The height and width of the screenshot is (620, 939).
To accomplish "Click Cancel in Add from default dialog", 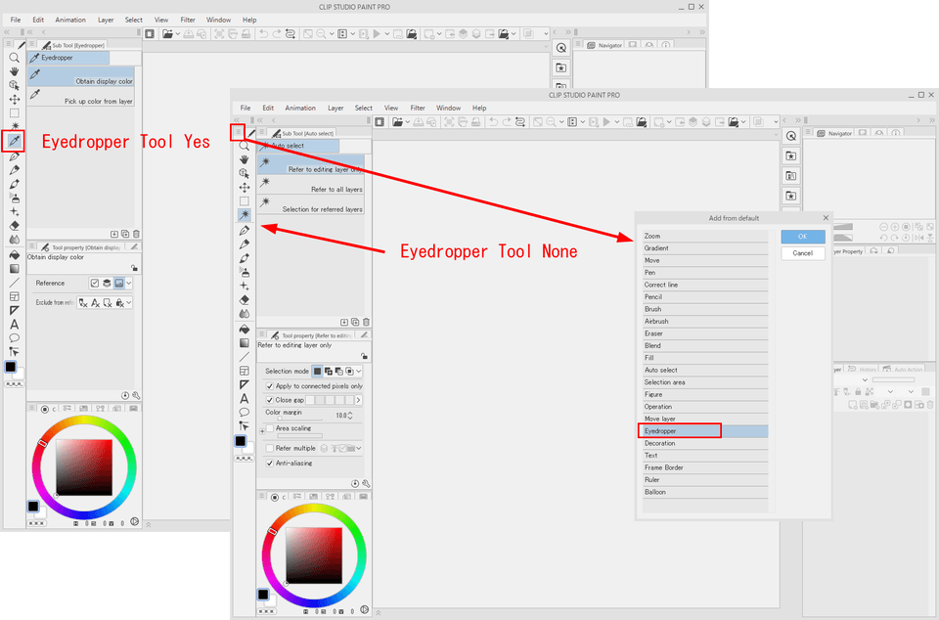I will pos(802,253).
